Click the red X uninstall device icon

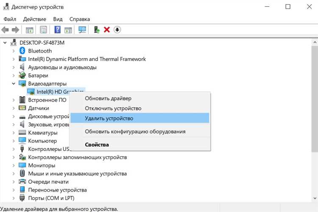click(x=107, y=30)
